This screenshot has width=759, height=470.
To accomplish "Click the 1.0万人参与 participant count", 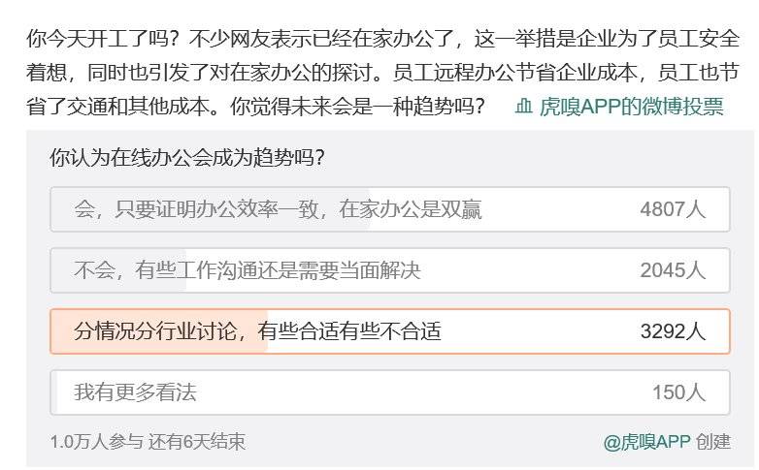I will click(x=96, y=442).
